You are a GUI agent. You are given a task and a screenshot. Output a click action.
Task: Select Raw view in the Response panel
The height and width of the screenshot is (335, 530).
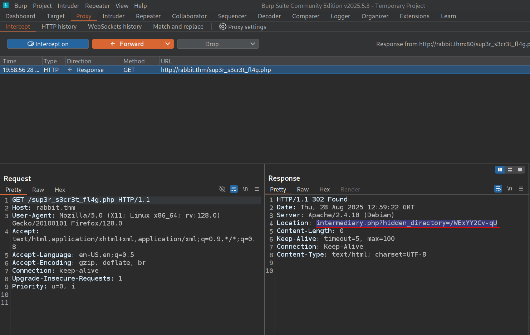(x=303, y=189)
